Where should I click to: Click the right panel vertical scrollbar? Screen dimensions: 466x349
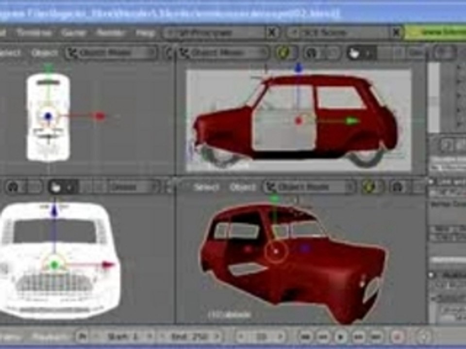pos(434,97)
